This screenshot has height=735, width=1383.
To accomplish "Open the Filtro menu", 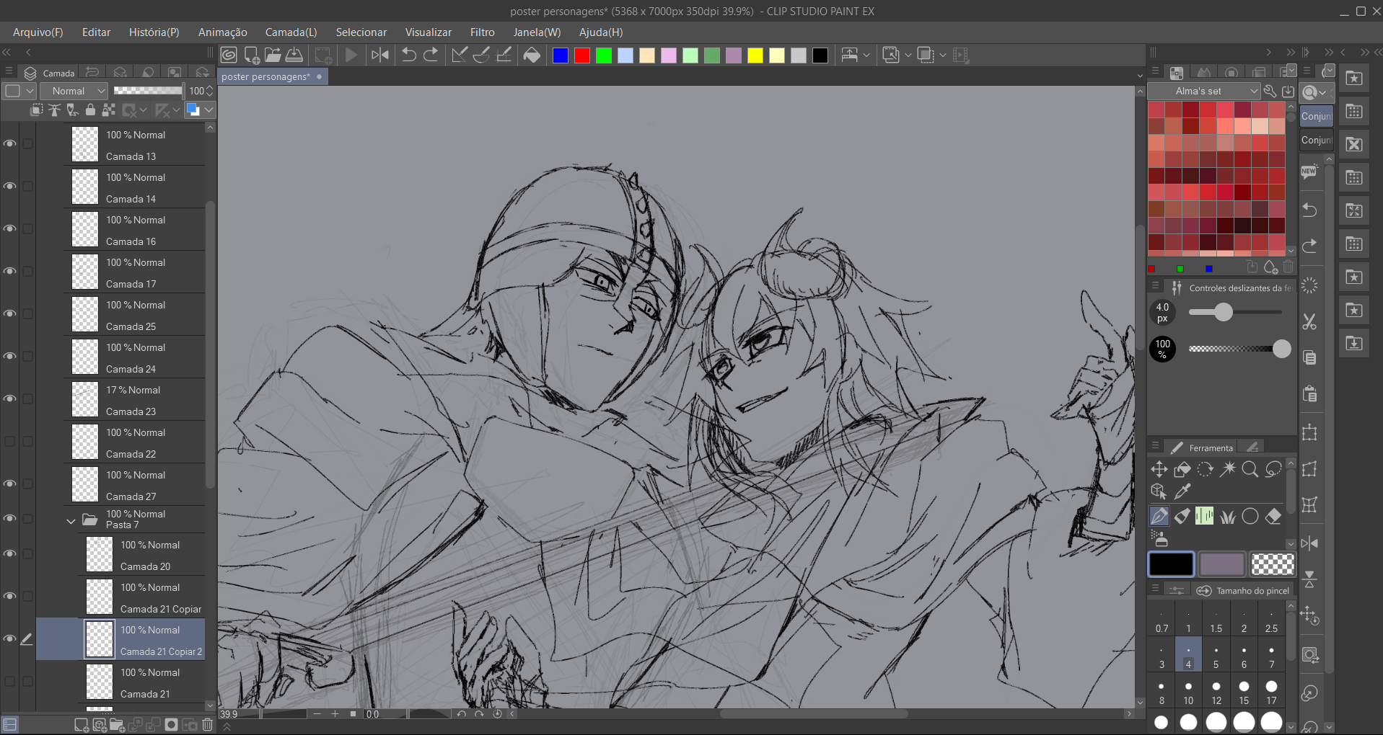I will [482, 32].
